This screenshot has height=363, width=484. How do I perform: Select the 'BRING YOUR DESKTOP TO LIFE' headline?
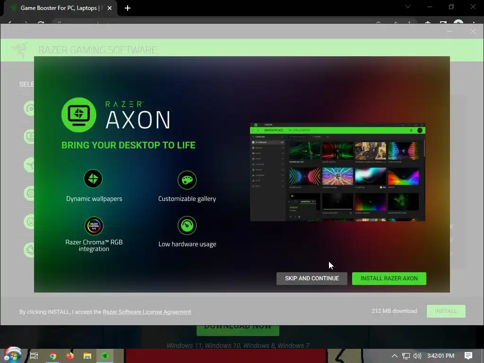click(129, 145)
